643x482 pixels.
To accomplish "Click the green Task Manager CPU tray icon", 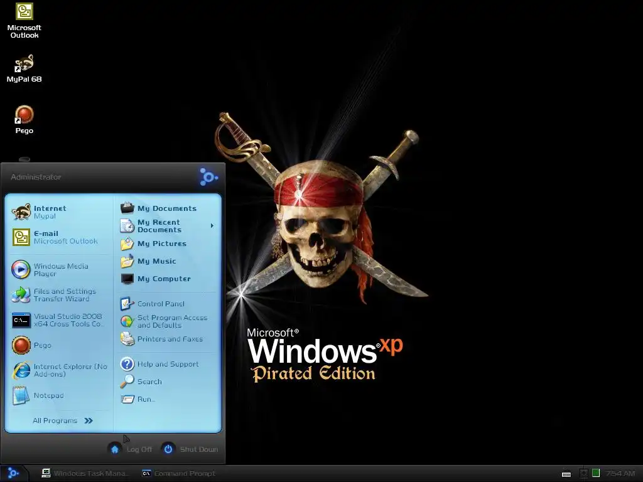I will pos(596,473).
